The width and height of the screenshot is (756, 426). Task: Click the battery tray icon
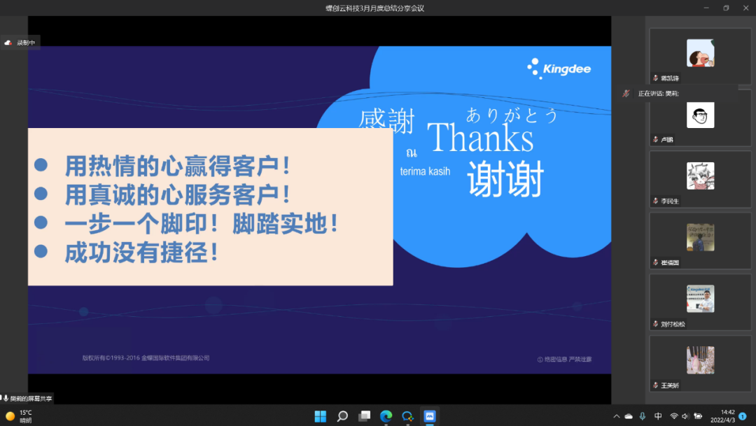pos(698,416)
